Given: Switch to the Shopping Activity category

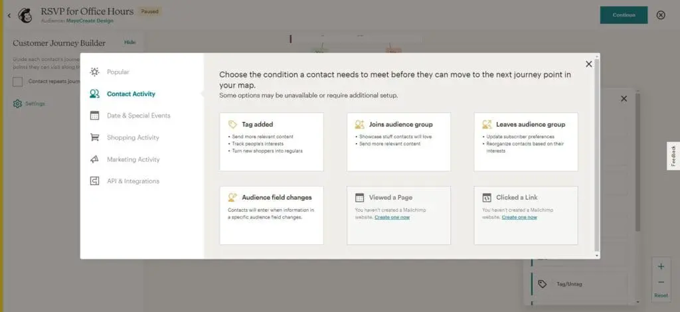Looking at the screenshot, I should point(133,137).
